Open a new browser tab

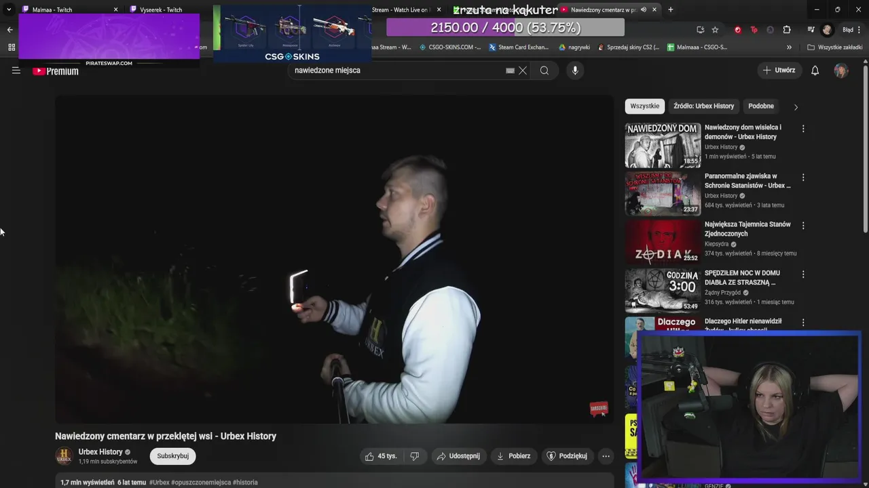coord(671,9)
